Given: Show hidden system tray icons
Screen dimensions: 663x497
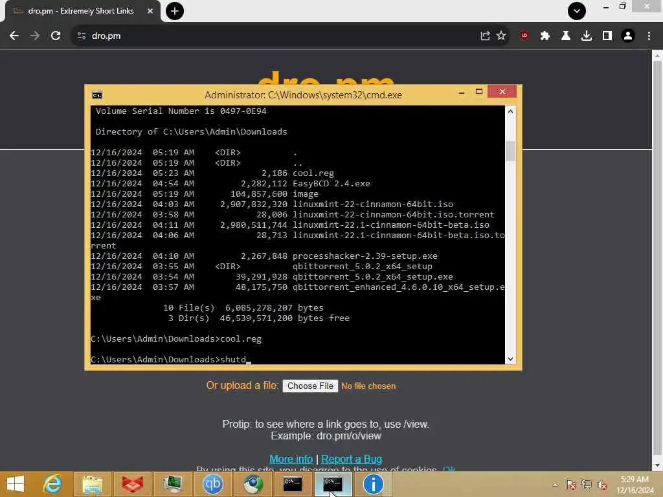Looking at the screenshot, I should 555,485.
